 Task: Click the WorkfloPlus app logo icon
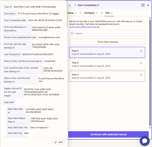[x=70, y=5]
